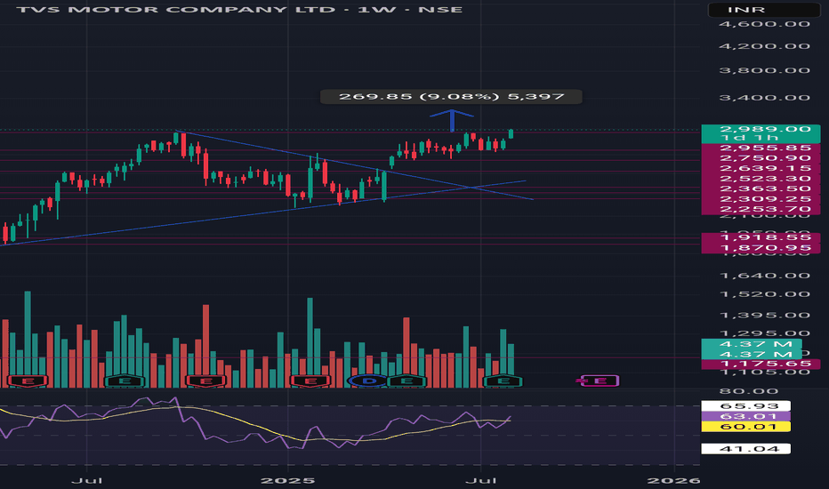Select the RSI upper band label 65.93

tap(746, 406)
